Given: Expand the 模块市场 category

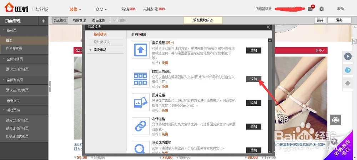Looking at the screenshot, I should (x=100, y=50).
